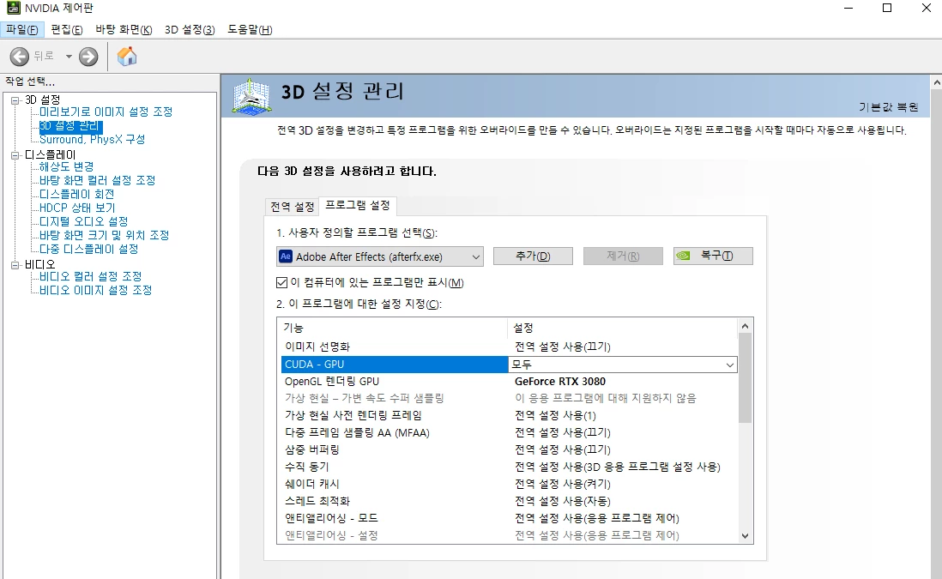Open the 3D 설정(3) menu
Image resolution: width=942 pixels, height=579 pixels.
[x=190, y=29]
